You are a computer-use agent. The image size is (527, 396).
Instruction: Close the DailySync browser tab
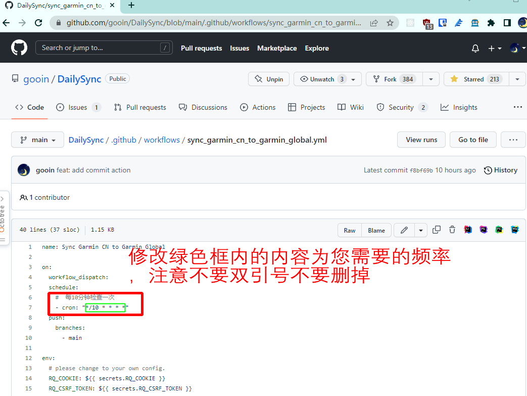pyautogui.click(x=112, y=6)
